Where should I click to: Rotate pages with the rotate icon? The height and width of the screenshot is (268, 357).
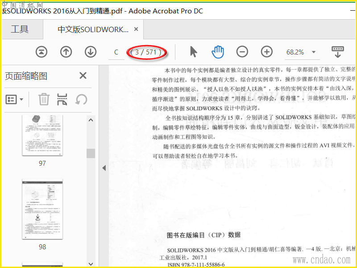tap(81, 100)
